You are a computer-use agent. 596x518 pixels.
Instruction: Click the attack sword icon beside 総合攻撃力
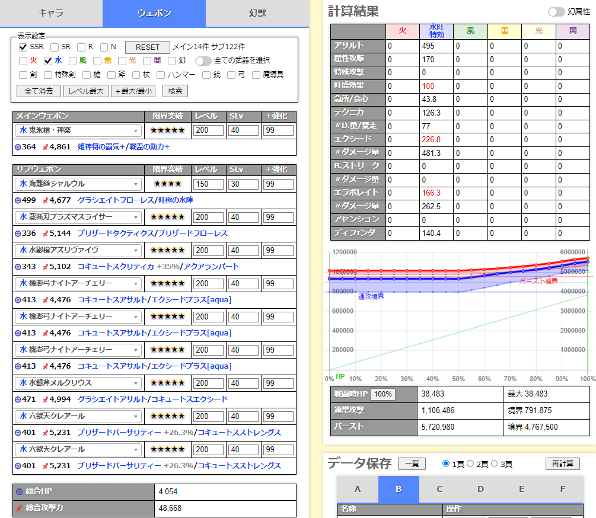pos(19,509)
